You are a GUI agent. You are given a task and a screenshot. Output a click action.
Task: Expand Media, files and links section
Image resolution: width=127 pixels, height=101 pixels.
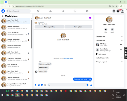(x=109, y=58)
